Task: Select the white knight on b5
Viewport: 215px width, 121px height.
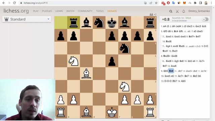Action: click(74, 61)
